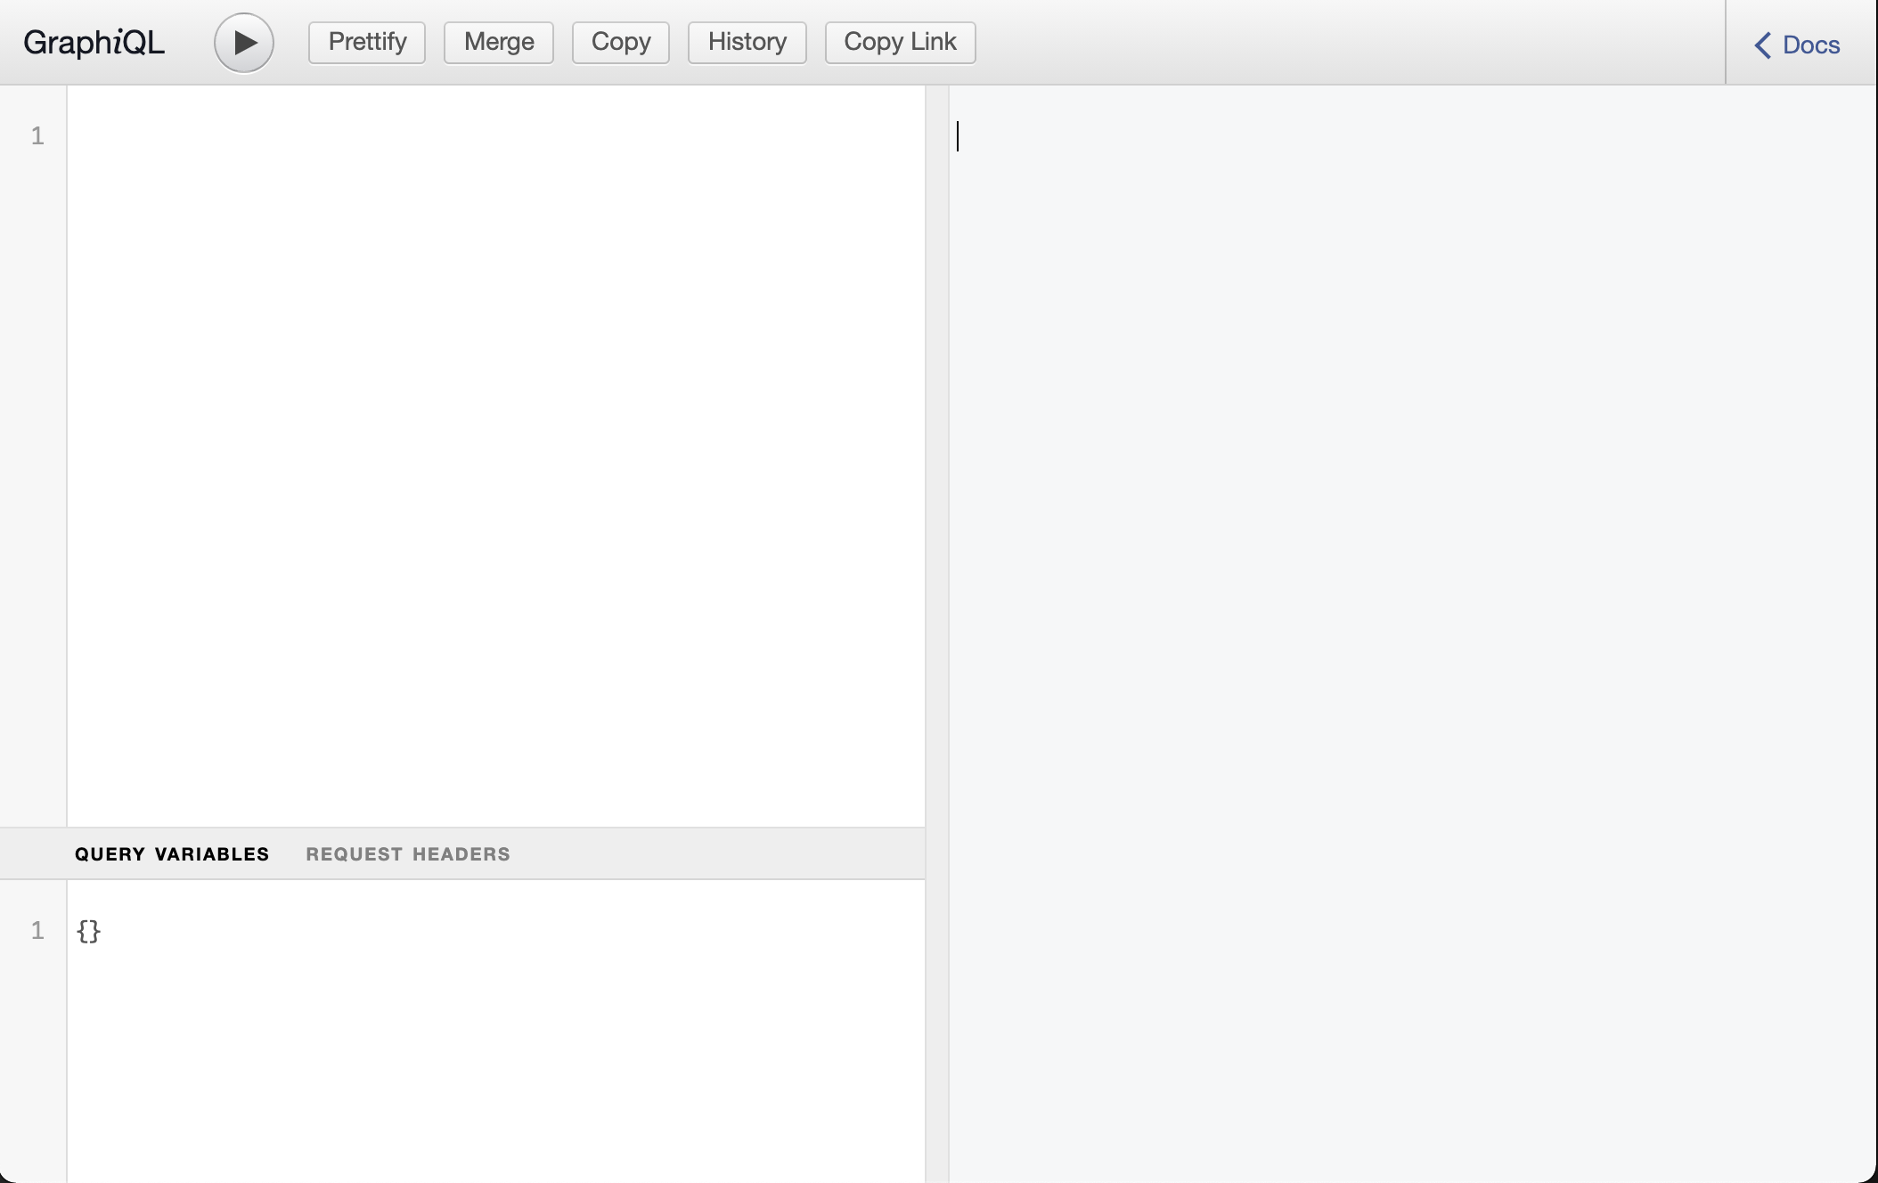Switch to the Request Headers tab
The width and height of the screenshot is (1878, 1183).
(x=408, y=854)
